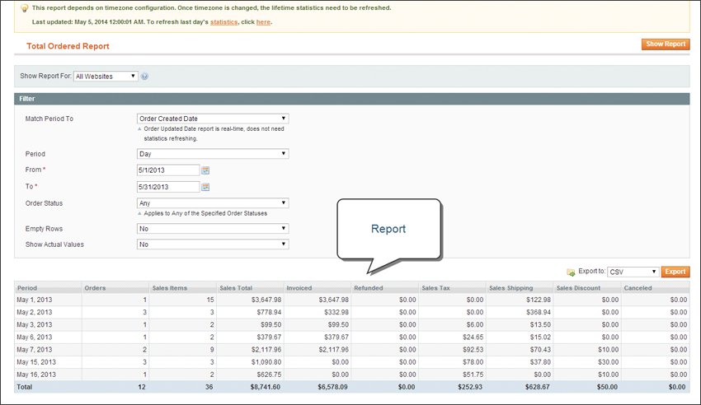Image resolution: width=701 pixels, height=405 pixels.
Task: Click the Total row label
Action: (25, 387)
